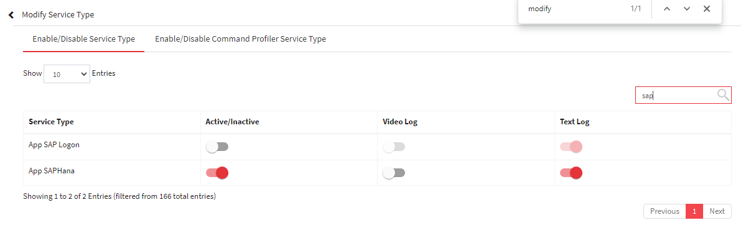Toggle Video Log for App SAP Logon
This screenshot has width=751, height=233.
[394, 147]
